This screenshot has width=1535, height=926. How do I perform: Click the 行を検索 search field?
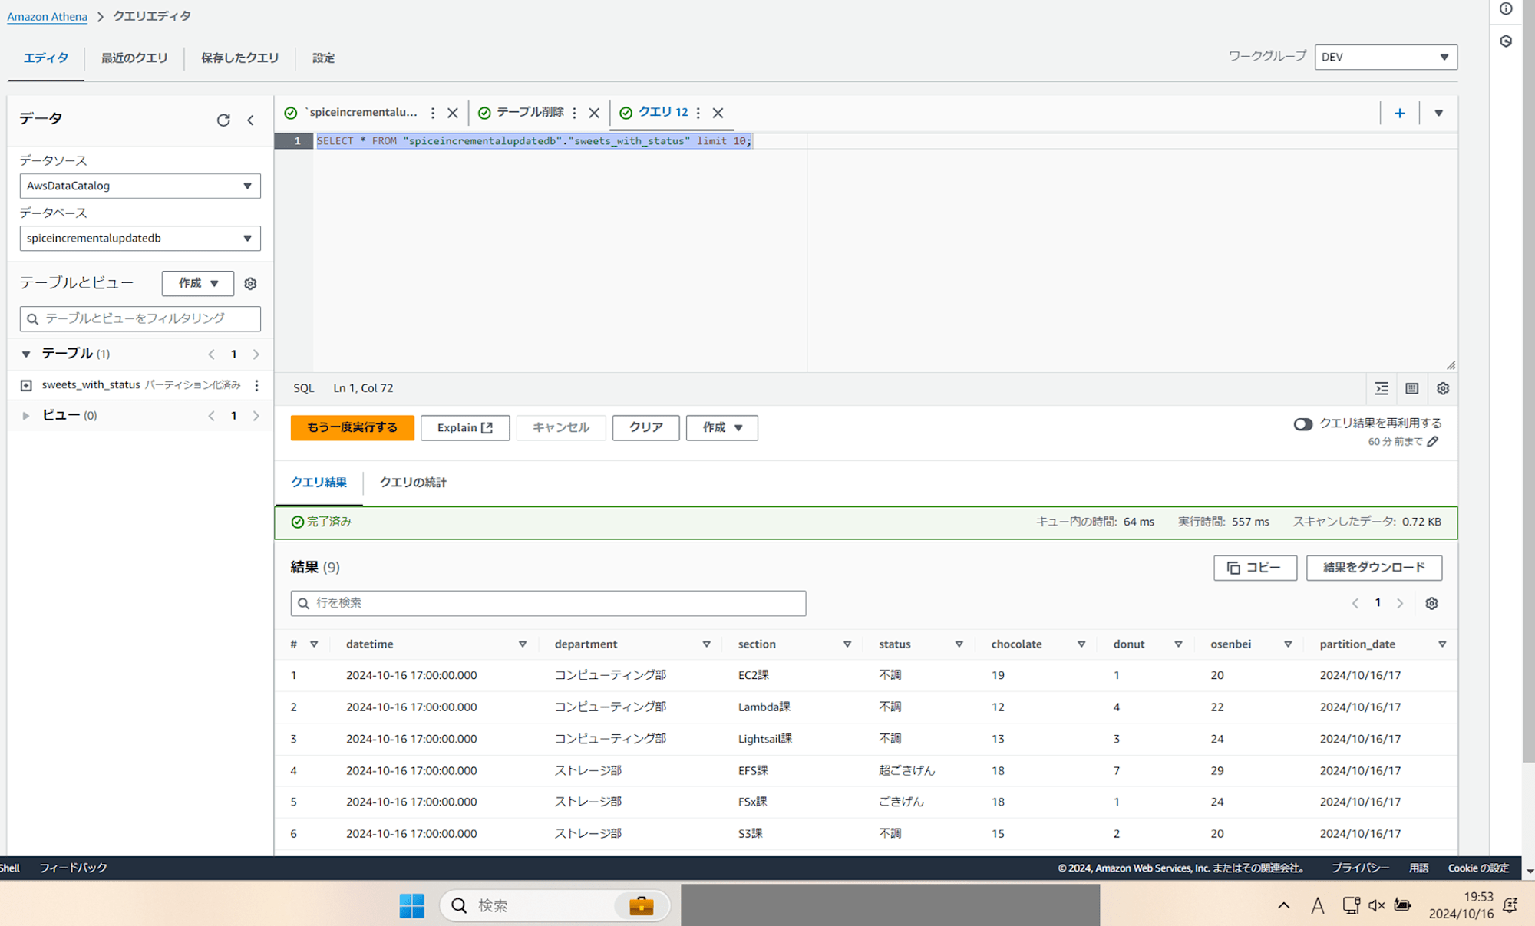(548, 603)
